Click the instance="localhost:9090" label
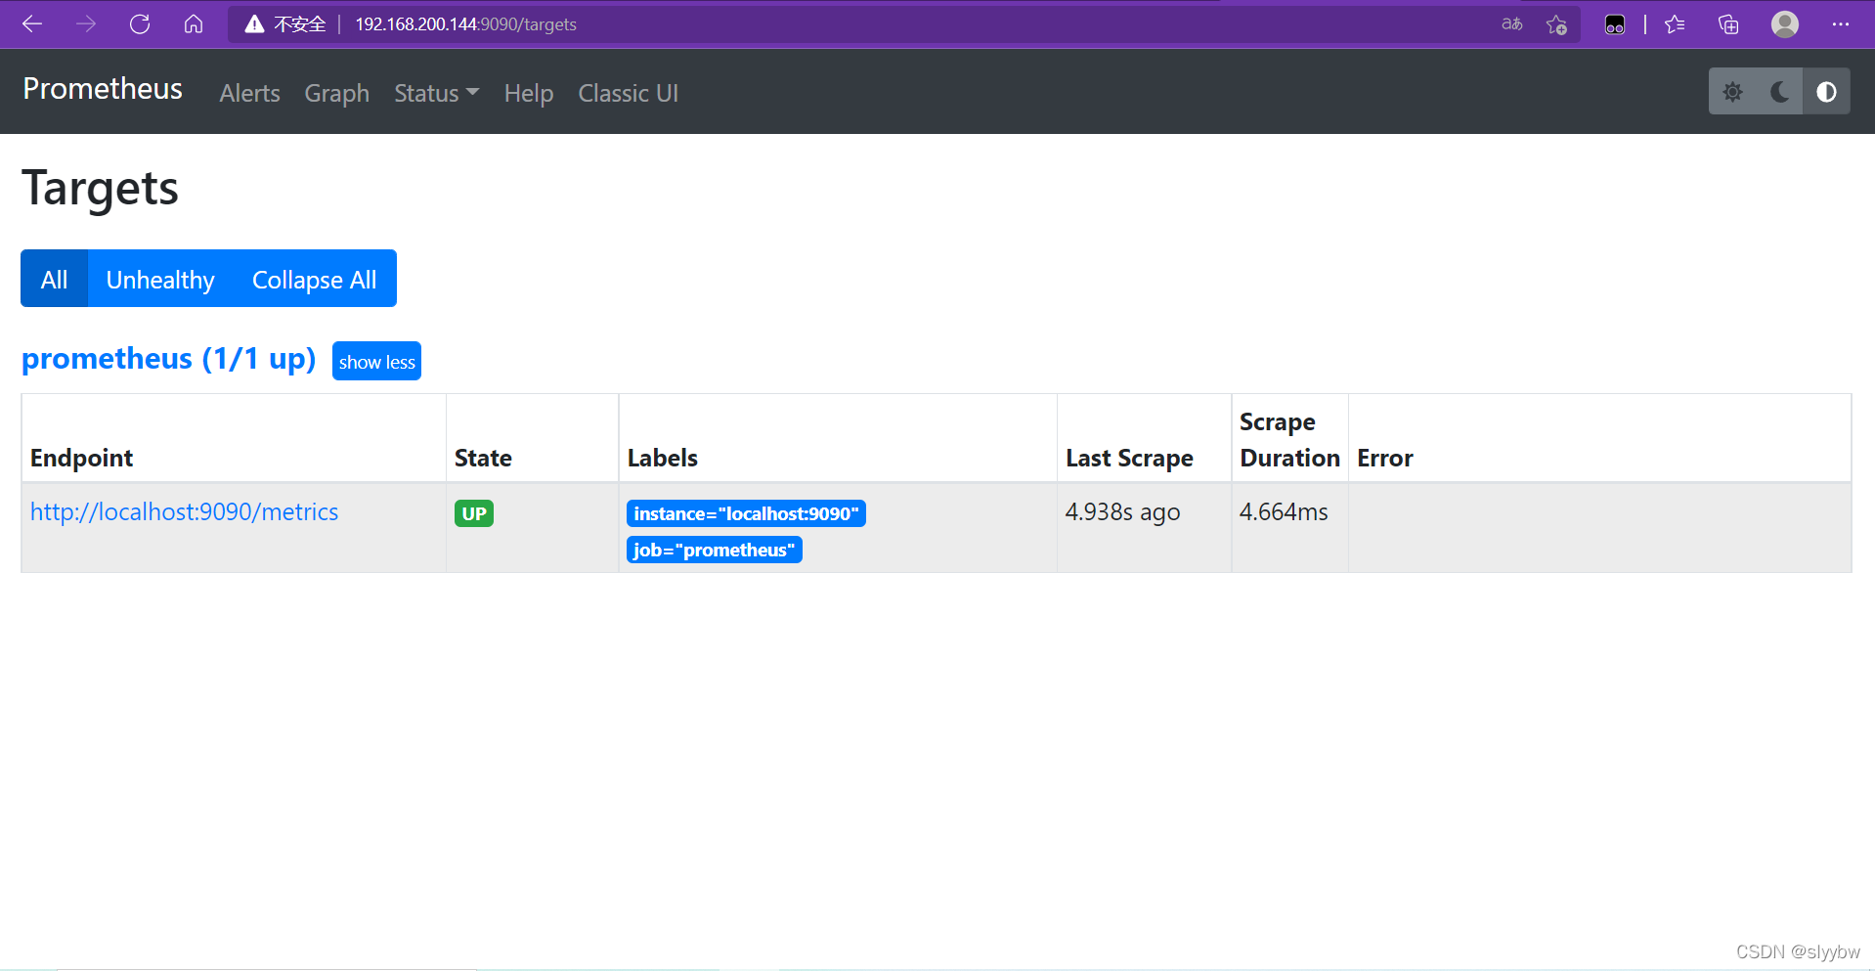The height and width of the screenshot is (971, 1875). click(746, 513)
